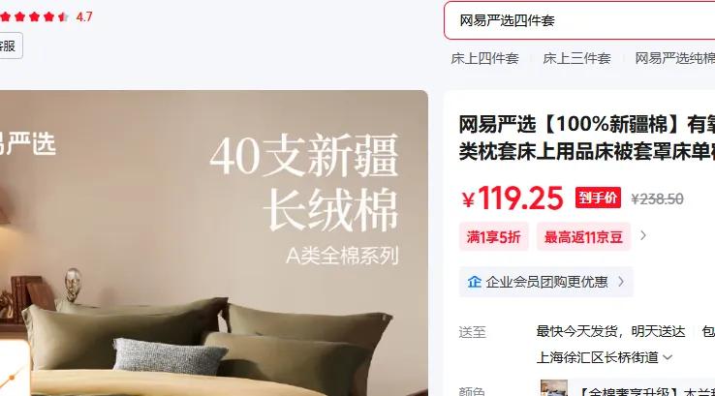Choose the 网易严选纯棉 suggested keyword
The image size is (715, 396).
[675, 58]
